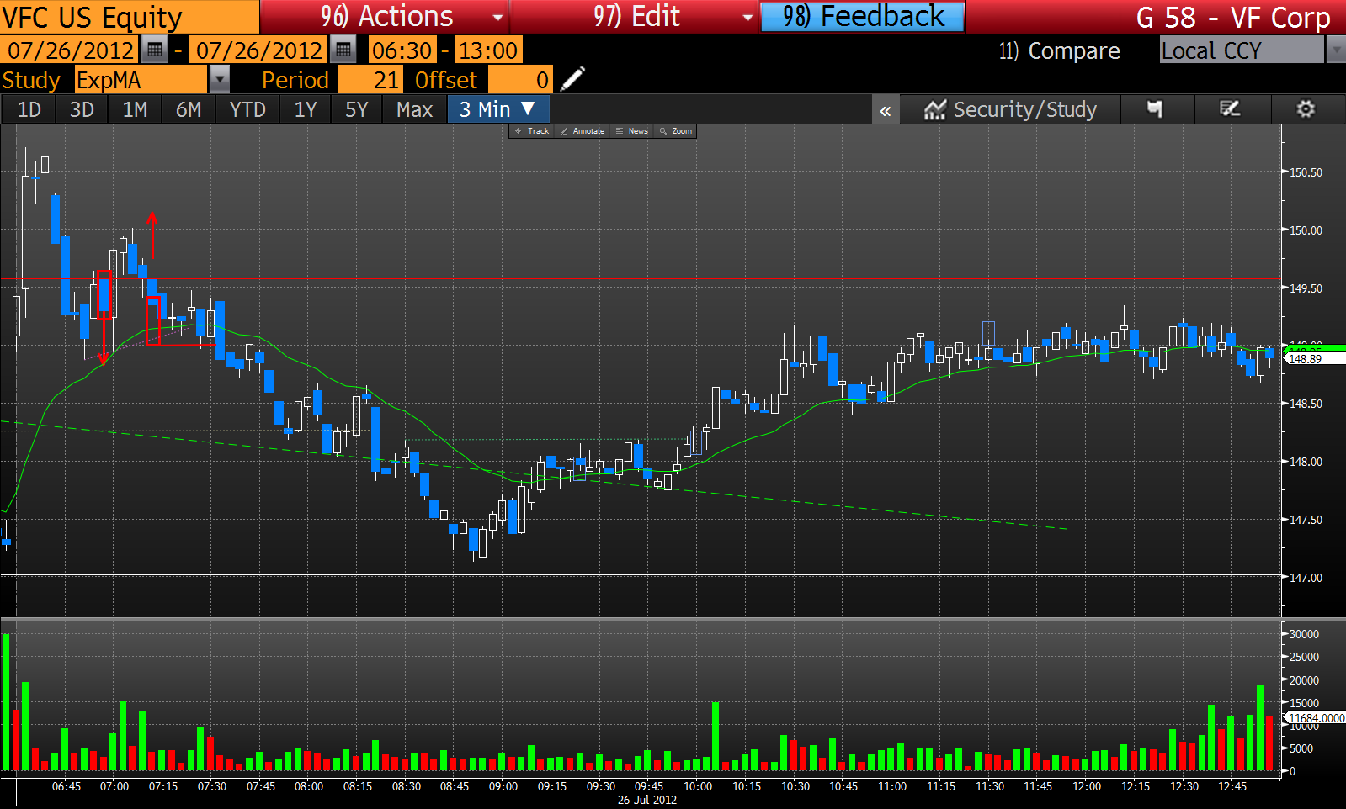Edit the end date field
This screenshot has height=809, width=1346.
pos(258,50)
